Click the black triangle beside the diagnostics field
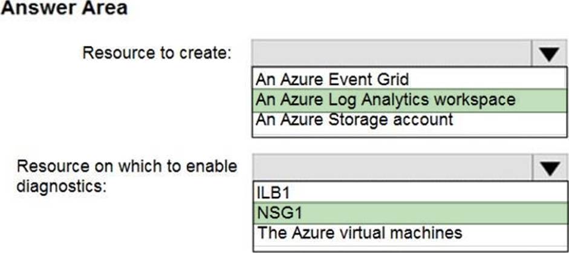The image size is (569, 253). click(x=549, y=168)
